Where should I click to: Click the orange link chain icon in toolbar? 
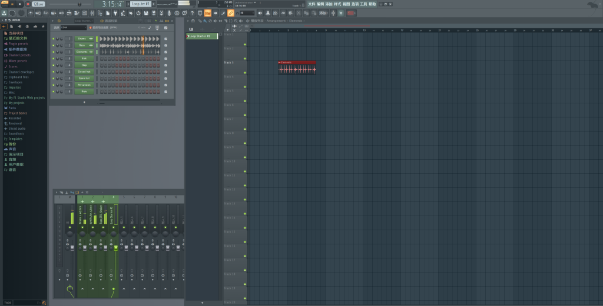[x=231, y=12]
